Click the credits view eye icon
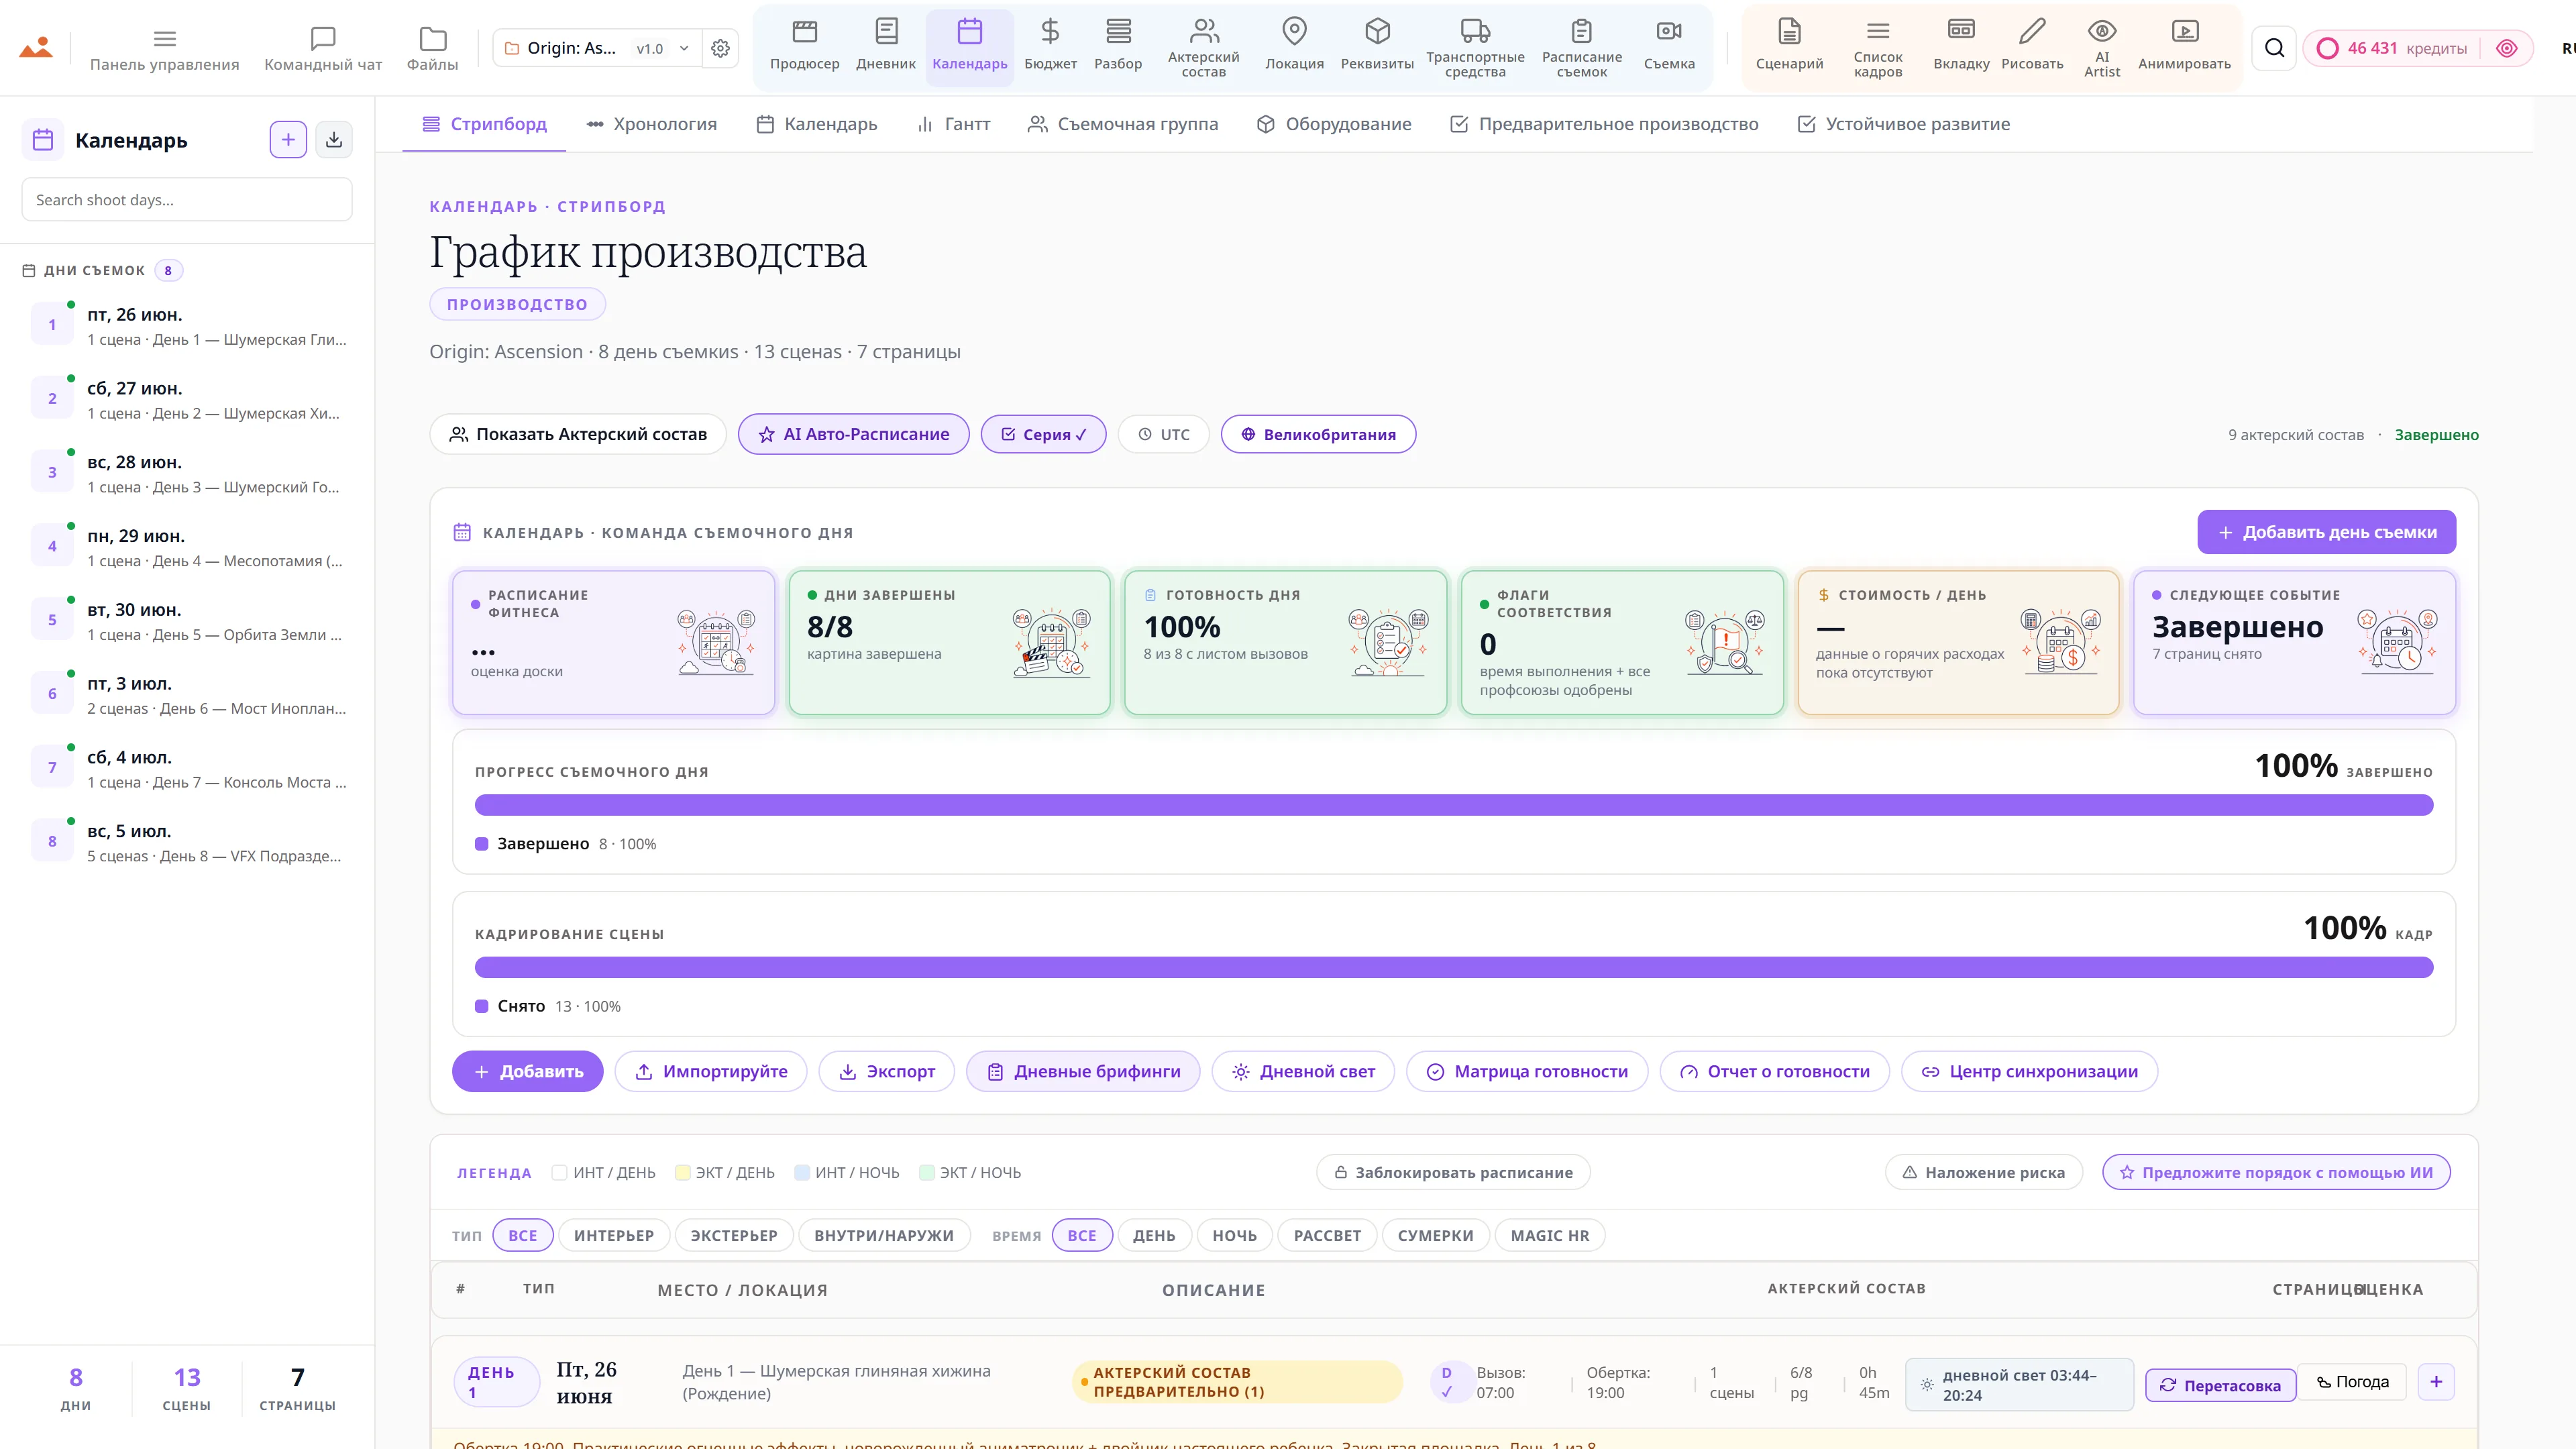This screenshot has width=2576, height=1449. pyautogui.click(x=2507, y=48)
